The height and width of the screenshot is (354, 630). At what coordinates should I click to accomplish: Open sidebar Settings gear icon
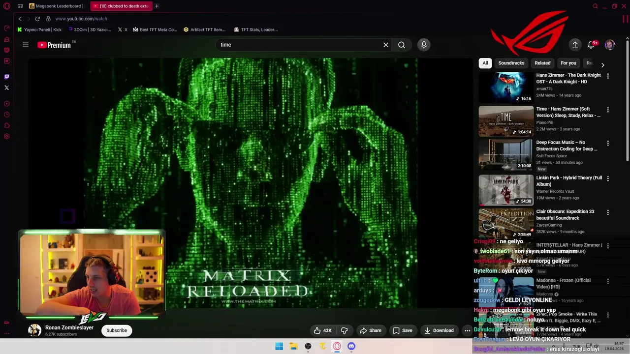click(x=6, y=136)
